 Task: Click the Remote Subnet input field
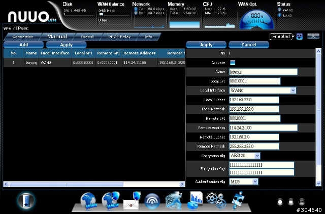tap(254, 137)
